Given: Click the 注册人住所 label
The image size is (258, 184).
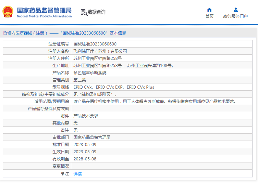Looking at the screenshot, I should click(59, 58).
